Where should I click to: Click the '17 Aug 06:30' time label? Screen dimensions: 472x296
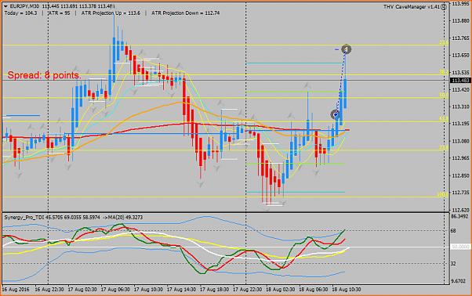point(115,290)
